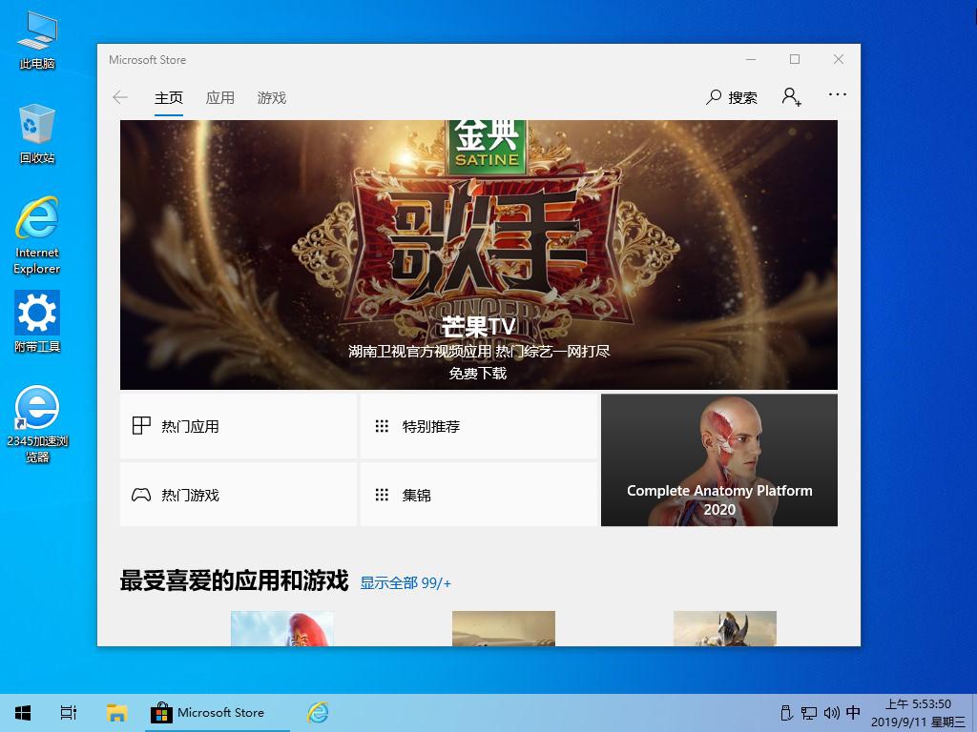Click the volume speaker tray icon
This screenshot has width=977, height=732.
[x=831, y=713]
